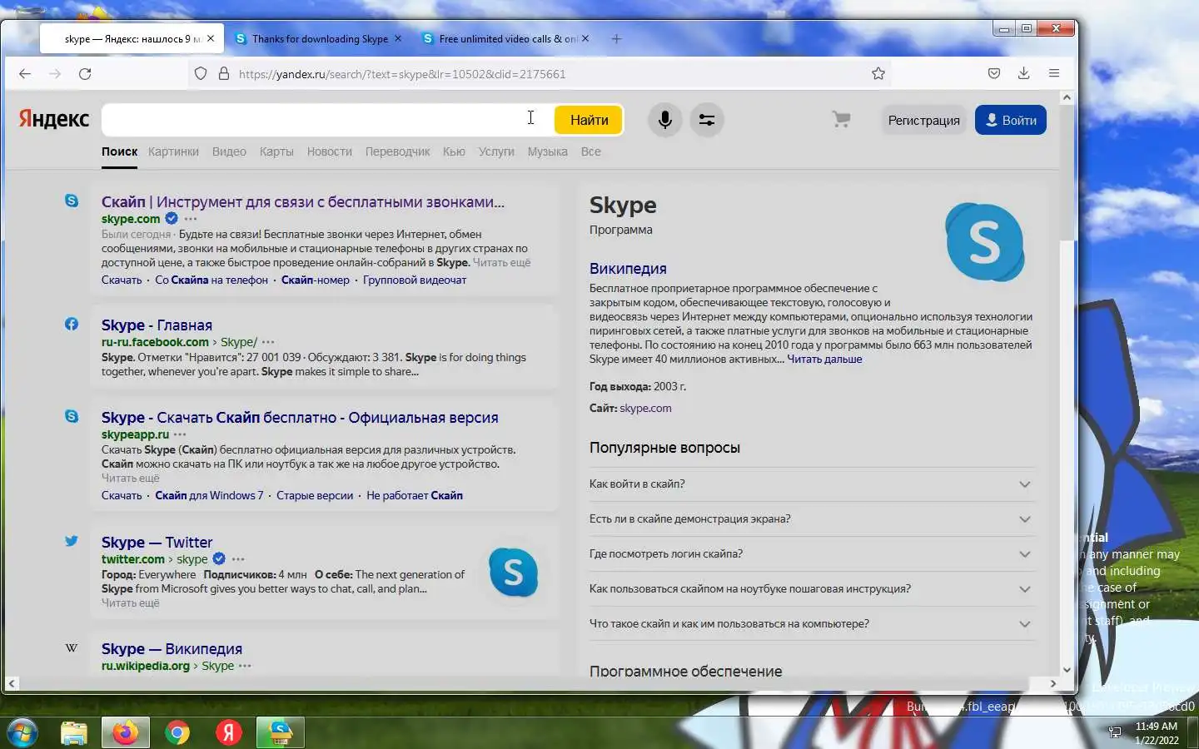Go to the Яндекс logo homepage
The width and height of the screenshot is (1199, 749).
point(54,119)
